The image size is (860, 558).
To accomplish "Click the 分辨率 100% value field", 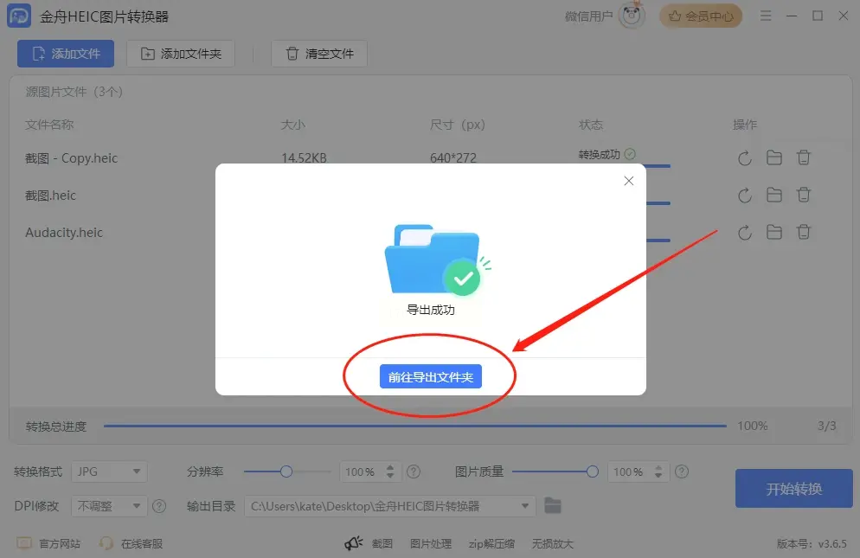I will pyautogui.click(x=361, y=471).
